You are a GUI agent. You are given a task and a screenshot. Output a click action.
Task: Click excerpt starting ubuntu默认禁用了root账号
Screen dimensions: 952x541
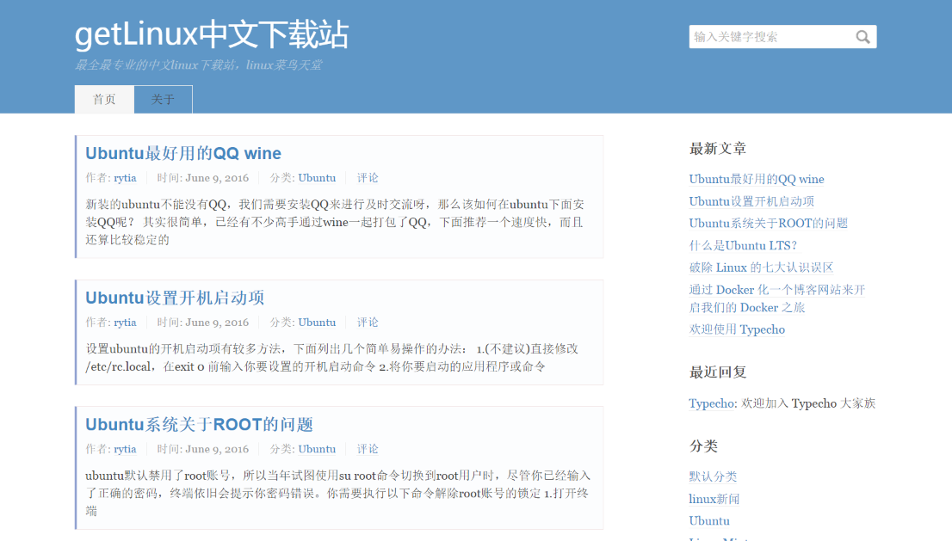pyautogui.click(x=337, y=493)
